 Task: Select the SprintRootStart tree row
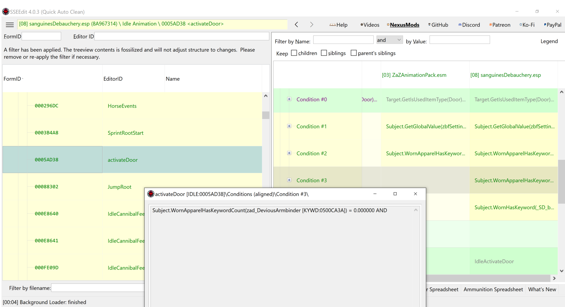point(132,133)
